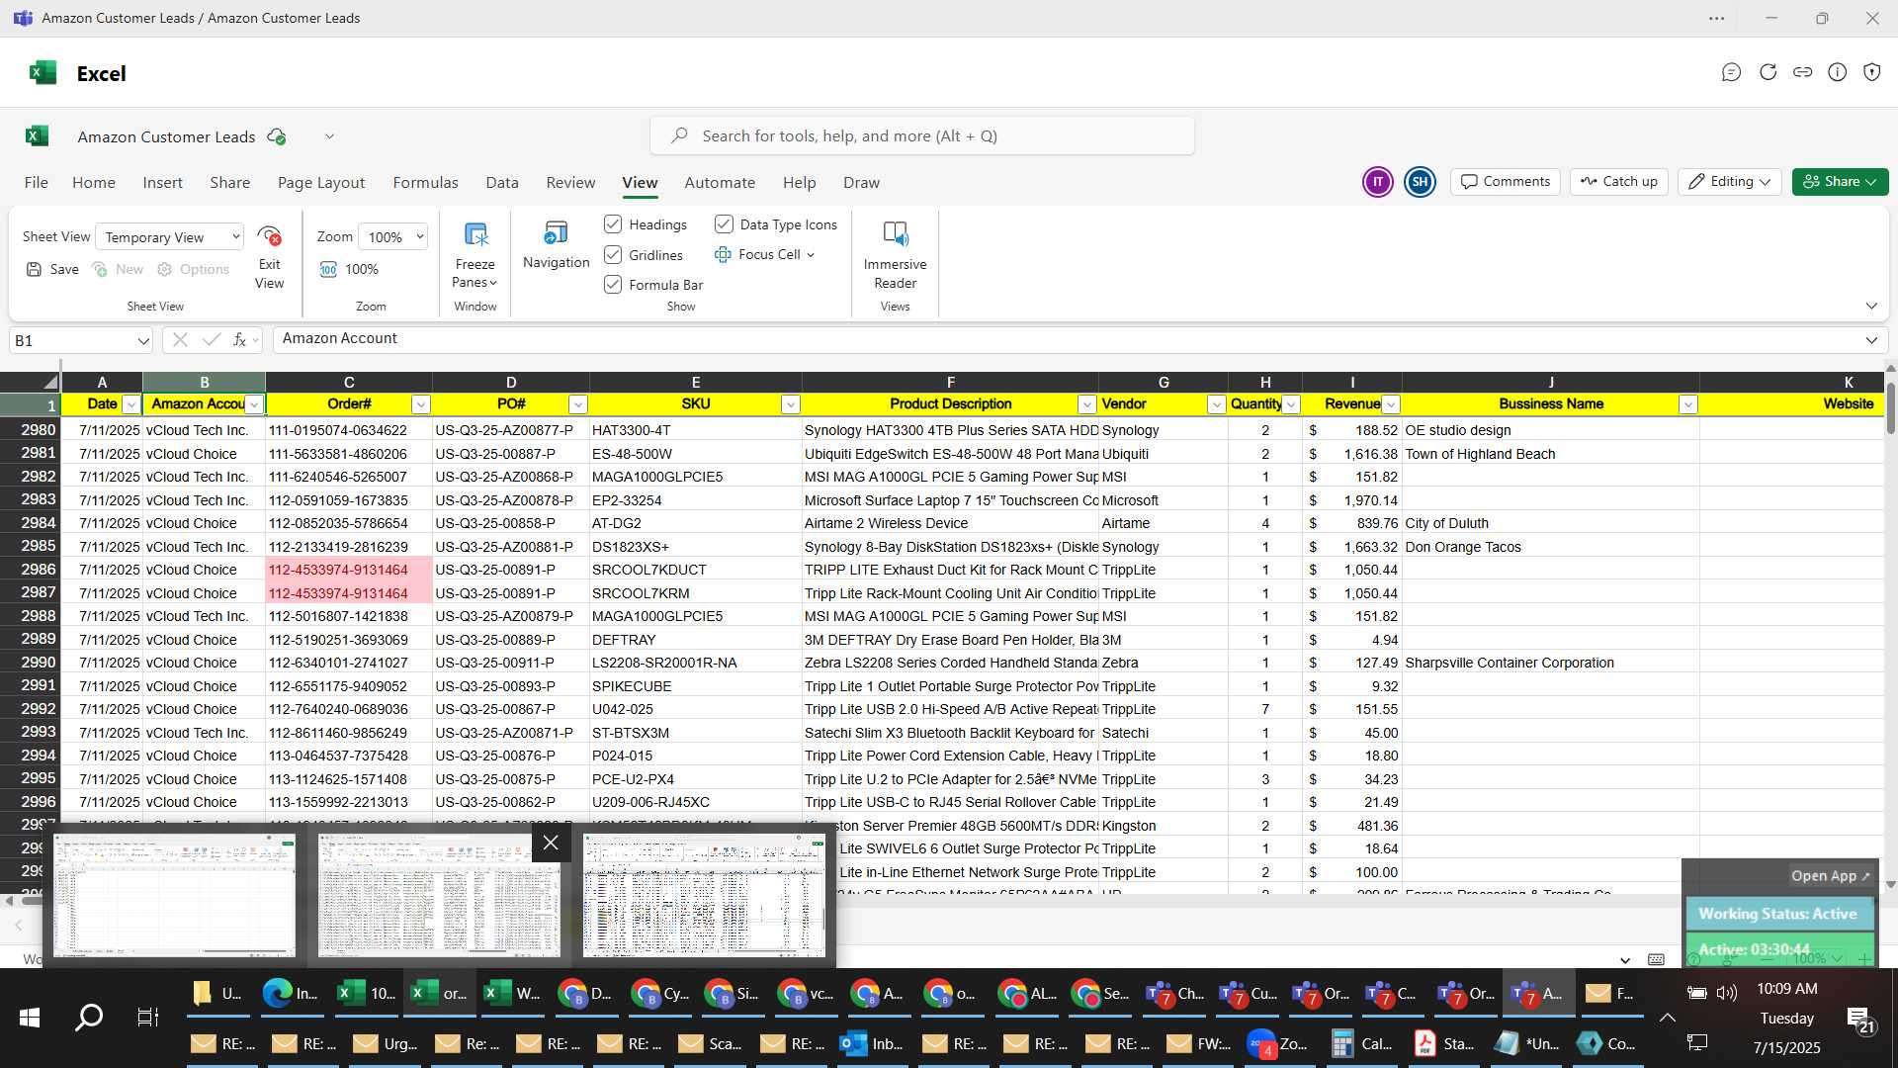The height and width of the screenshot is (1068, 1898).
Task: Collapse the ribbon with the chevron
Action: pos(1871,307)
